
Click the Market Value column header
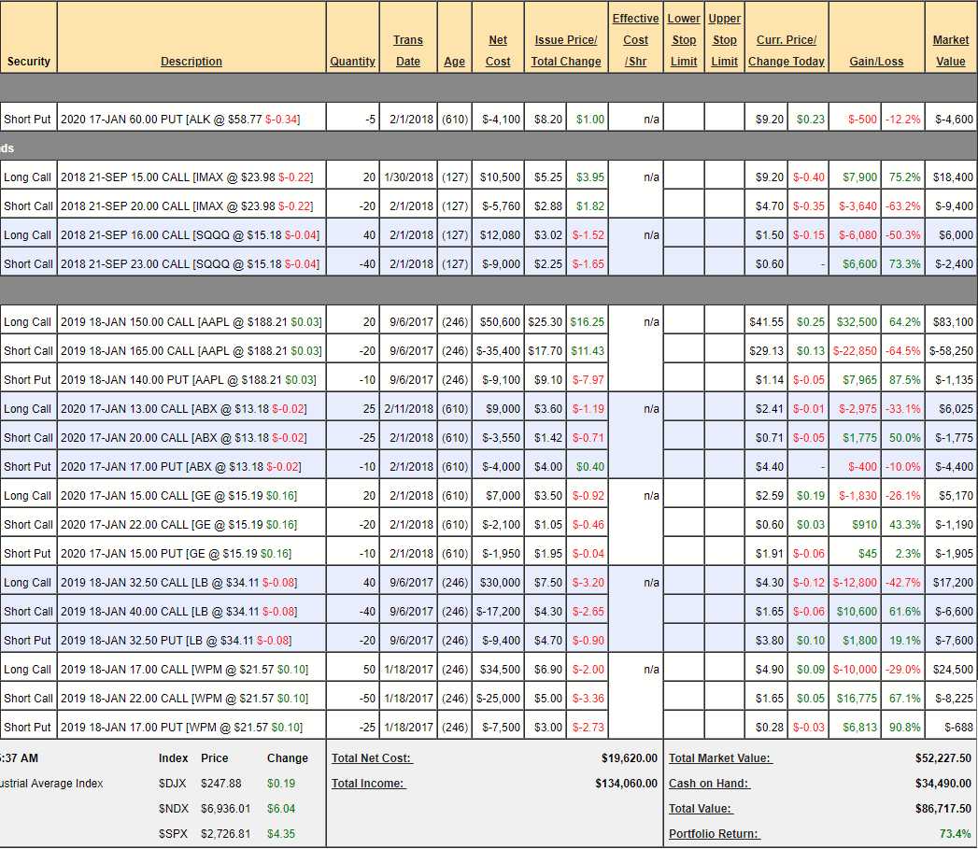coord(951,50)
